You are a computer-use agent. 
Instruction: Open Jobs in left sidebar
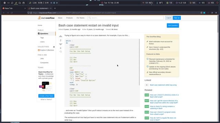[x=42, y=58]
